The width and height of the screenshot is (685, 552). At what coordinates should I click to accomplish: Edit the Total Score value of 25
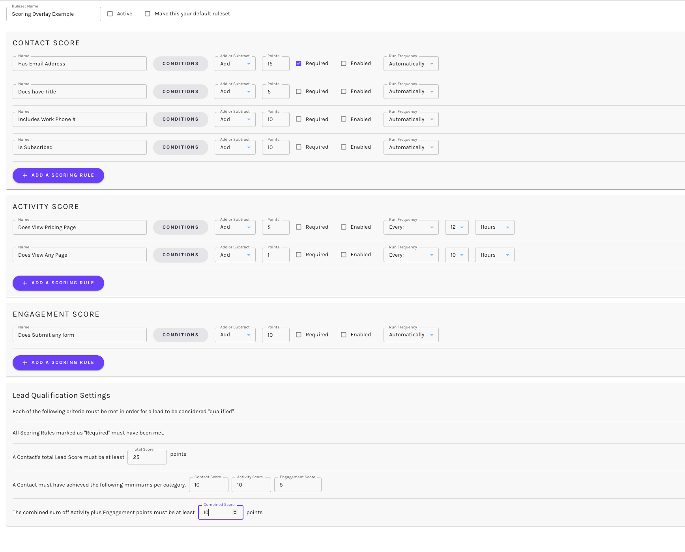tap(147, 457)
